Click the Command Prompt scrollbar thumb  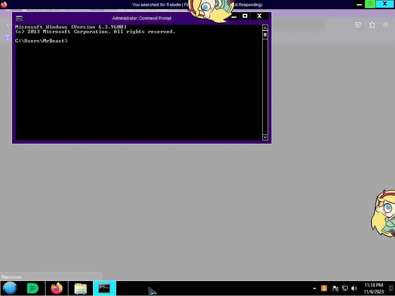(x=265, y=35)
